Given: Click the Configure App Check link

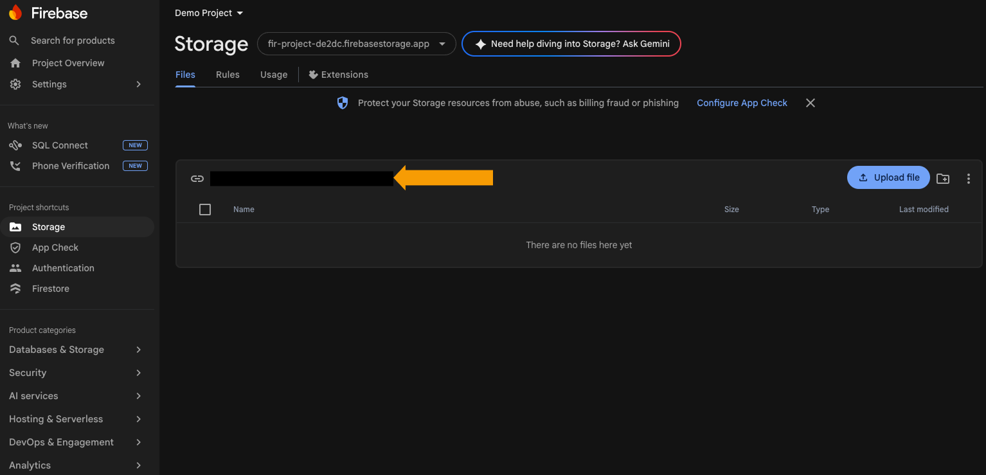Looking at the screenshot, I should [x=742, y=103].
